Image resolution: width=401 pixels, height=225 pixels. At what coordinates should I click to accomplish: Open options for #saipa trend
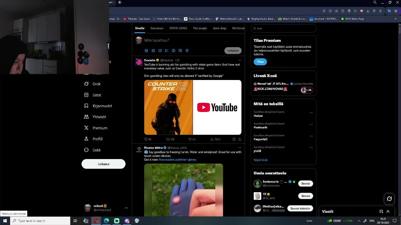311,112
